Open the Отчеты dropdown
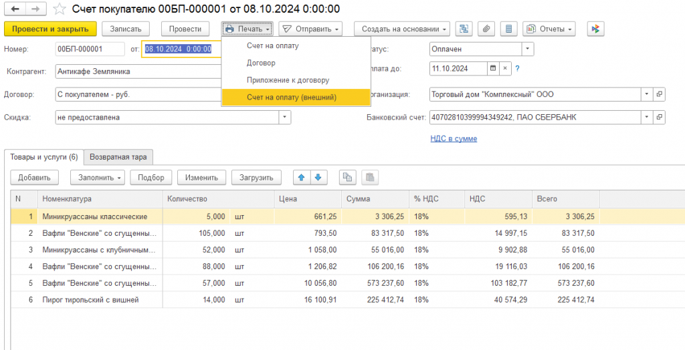 coord(549,29)
